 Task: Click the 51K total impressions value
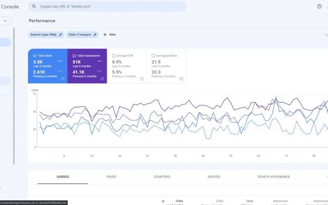pos(77,62)
